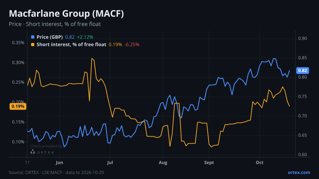The width and height of the screenshot is (319, 179).
Task: Click the 0.65 right axis label
Action: click(x=303, y=136)
